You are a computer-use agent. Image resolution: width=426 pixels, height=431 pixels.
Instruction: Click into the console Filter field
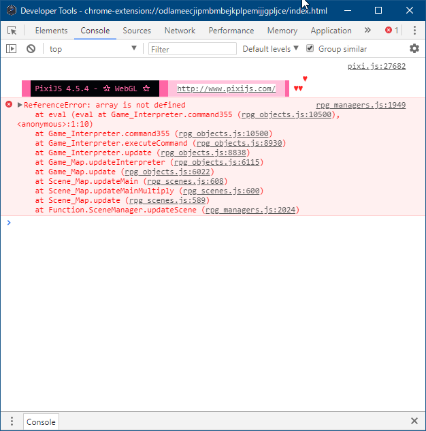193,49
